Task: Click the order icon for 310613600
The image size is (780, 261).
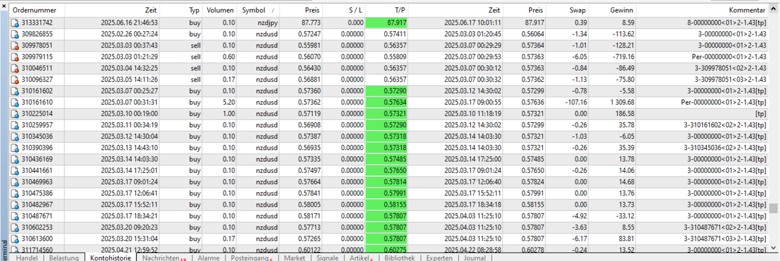Action: (x=15, y=239)
